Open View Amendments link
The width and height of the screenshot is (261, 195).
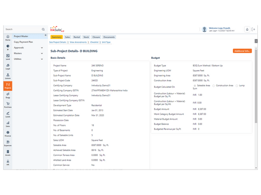(x=78, y=42)
